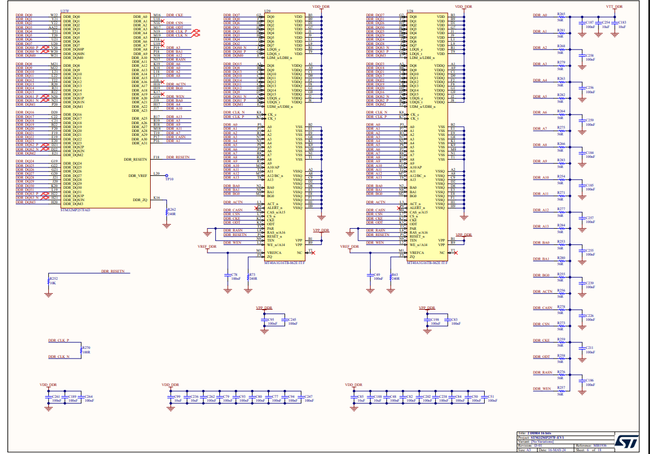Image resolution: width=650 pixels, height=454 pixels.
Task: Click capacitor 'C188' 10uF
Action: coord(370,398)
